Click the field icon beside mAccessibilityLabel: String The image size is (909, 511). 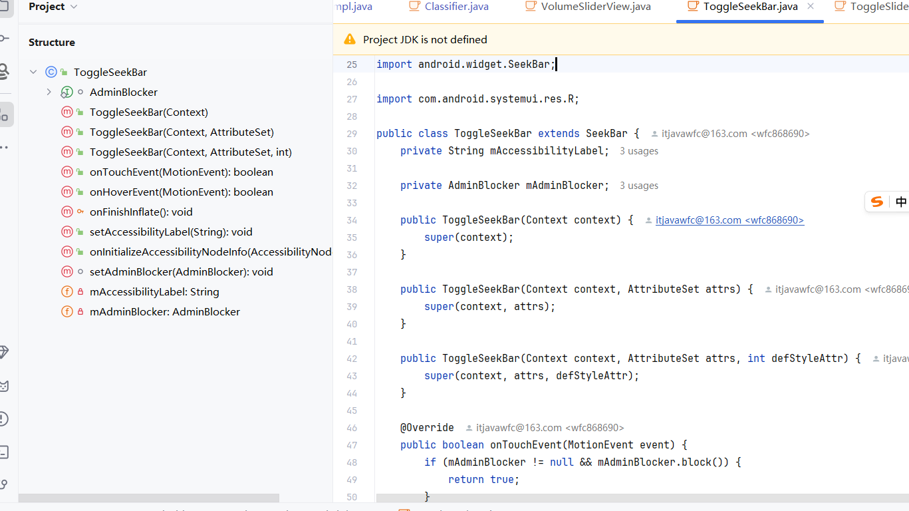click(x=66, y=291)
